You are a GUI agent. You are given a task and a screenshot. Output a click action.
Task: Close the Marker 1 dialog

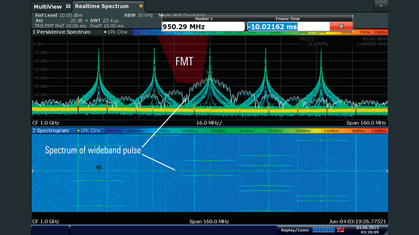(341, 26)
